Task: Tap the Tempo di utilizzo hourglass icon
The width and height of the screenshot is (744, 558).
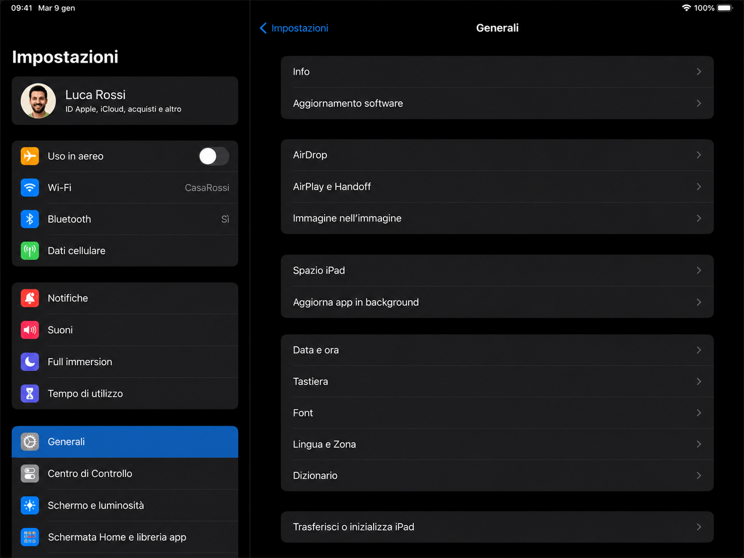Action: pos(30,394)
